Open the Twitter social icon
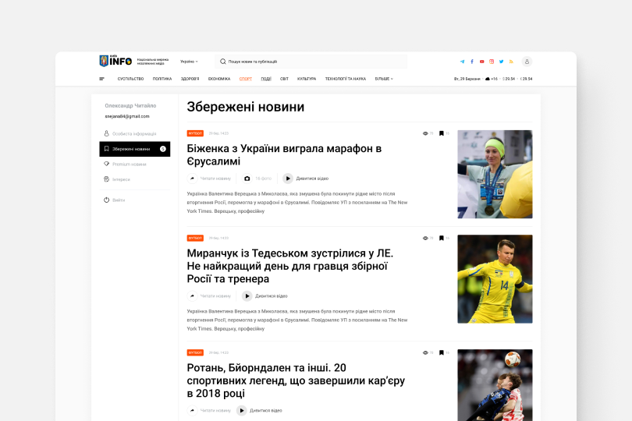632x421 pixels. point(501,62)
